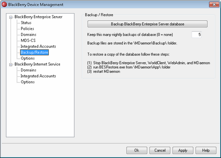
Task: Click the nightly backups count field
Action: (196, 35)
